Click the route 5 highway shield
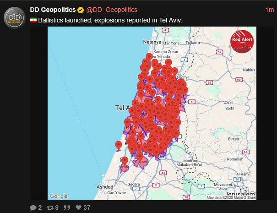 tap(192, 102)
